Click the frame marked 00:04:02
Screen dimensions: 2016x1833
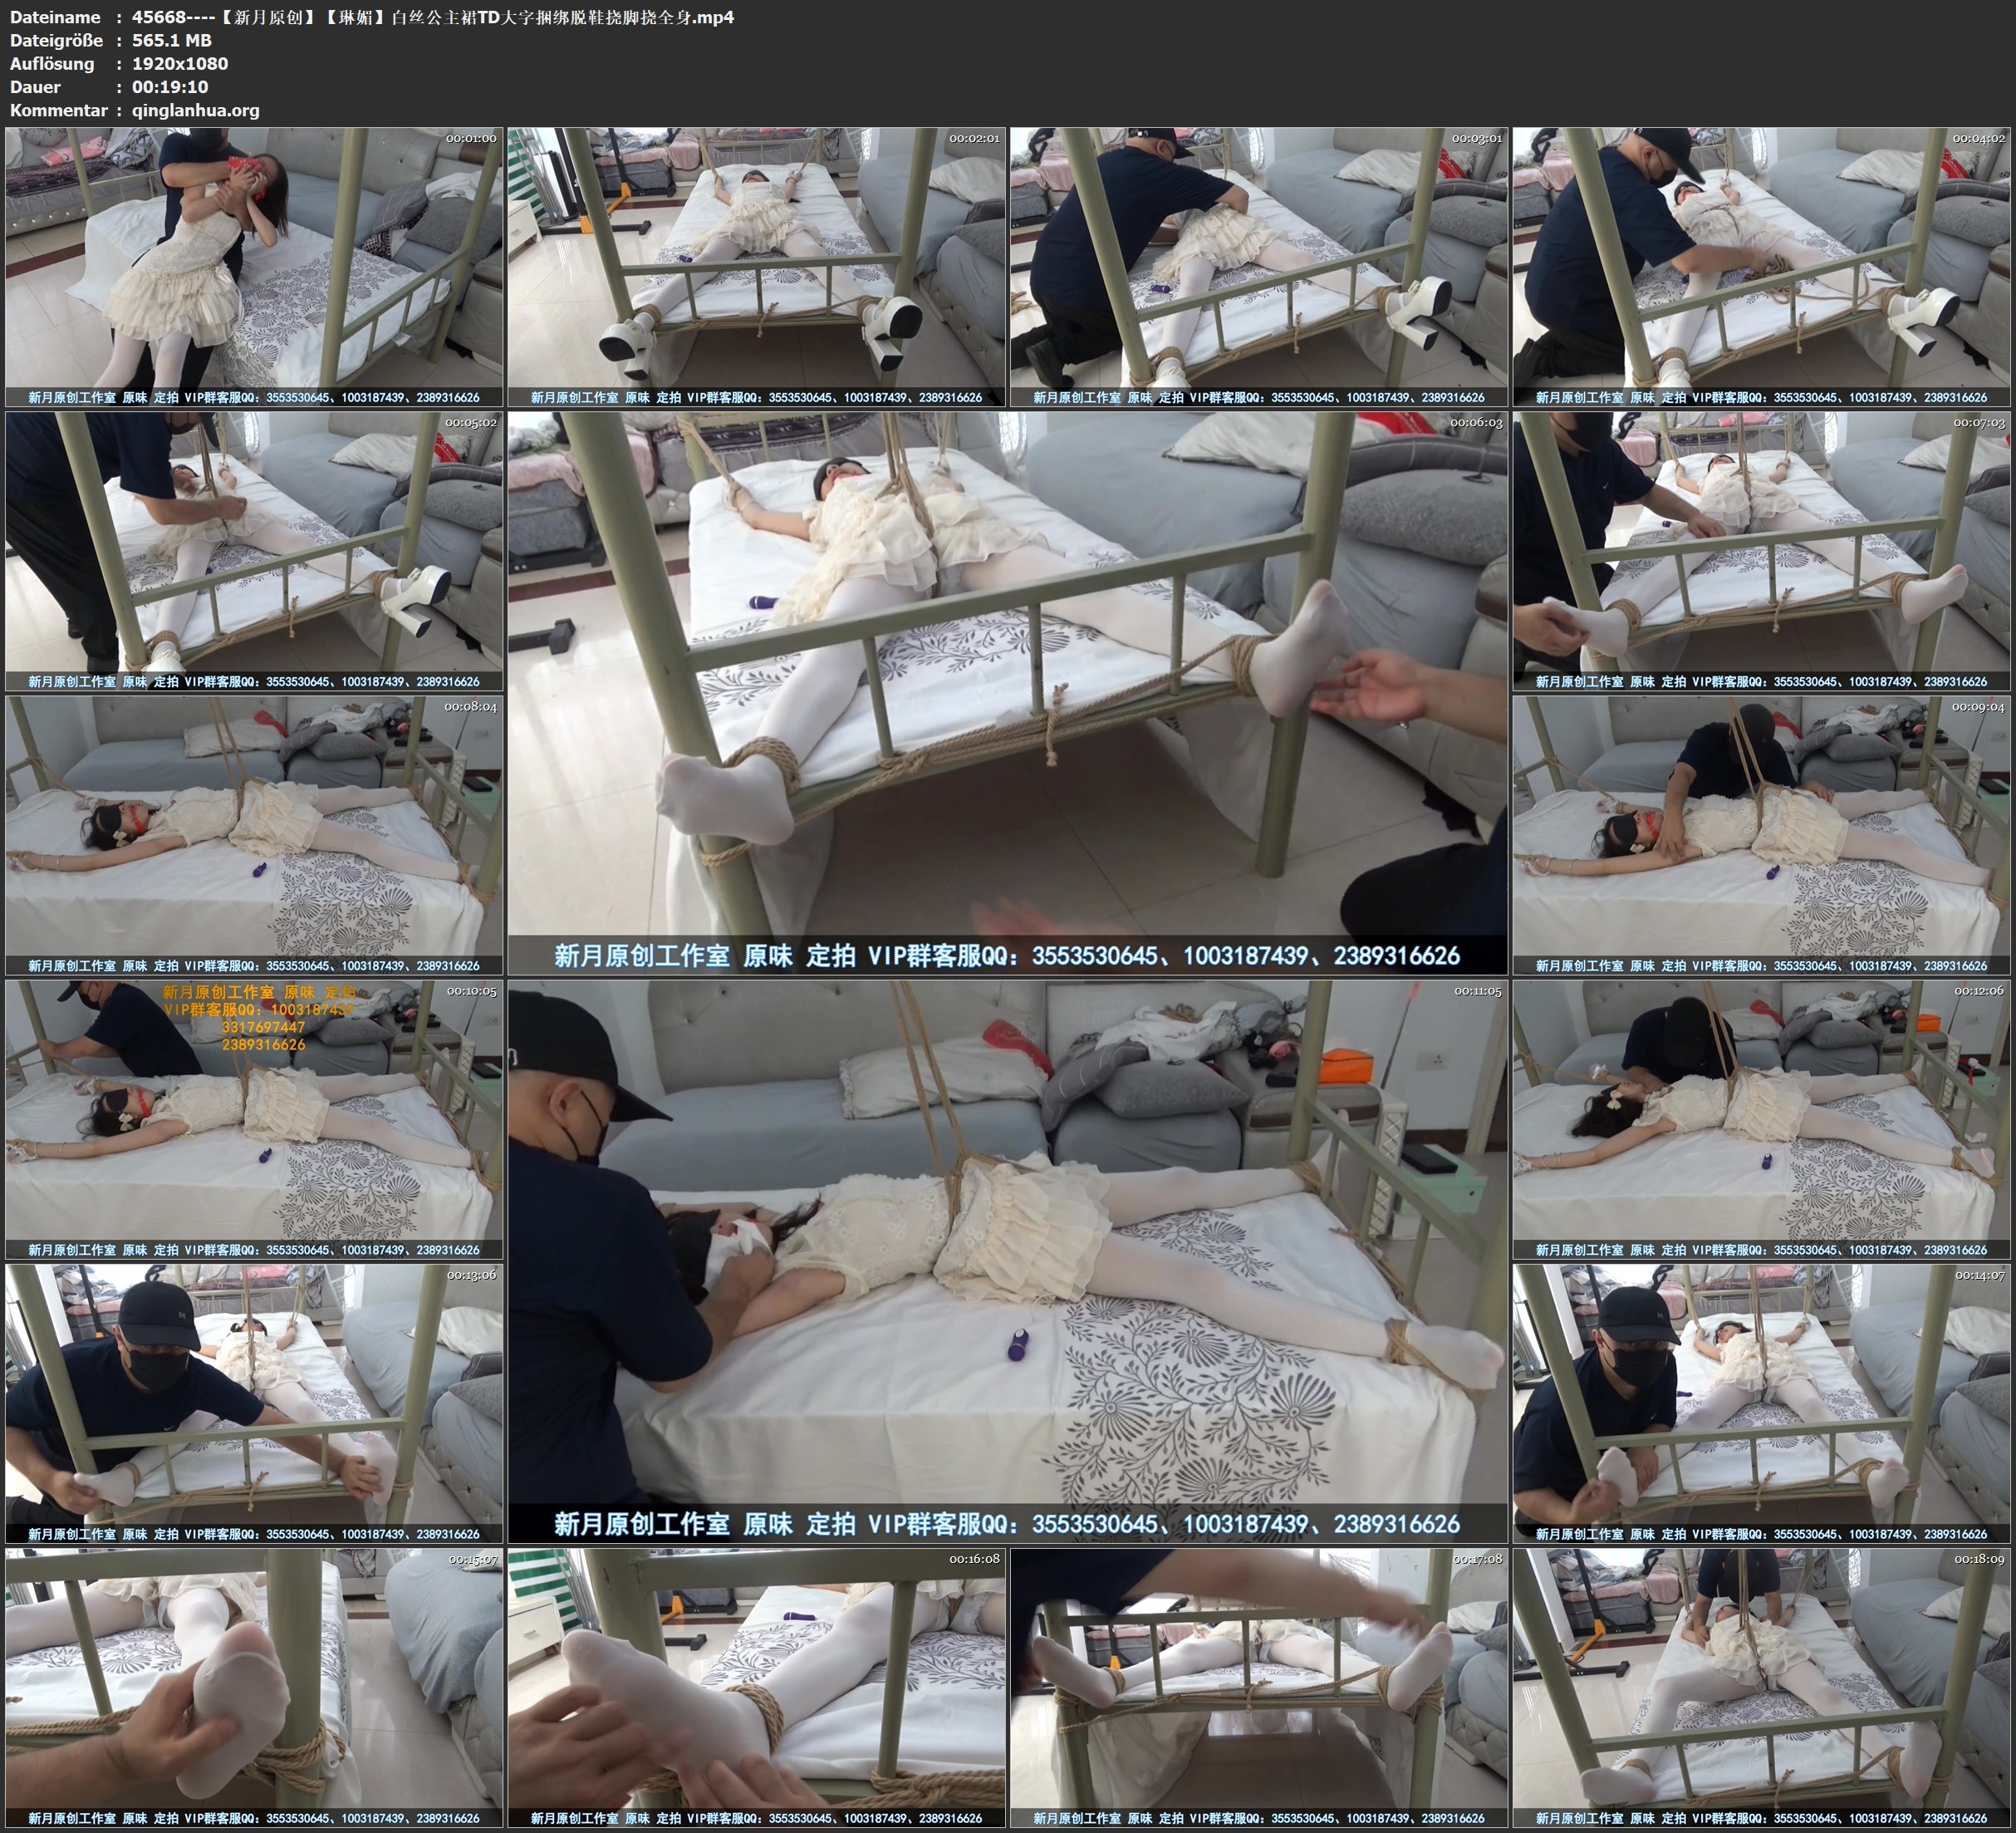pyautogui.click(x=1761, y=268)
